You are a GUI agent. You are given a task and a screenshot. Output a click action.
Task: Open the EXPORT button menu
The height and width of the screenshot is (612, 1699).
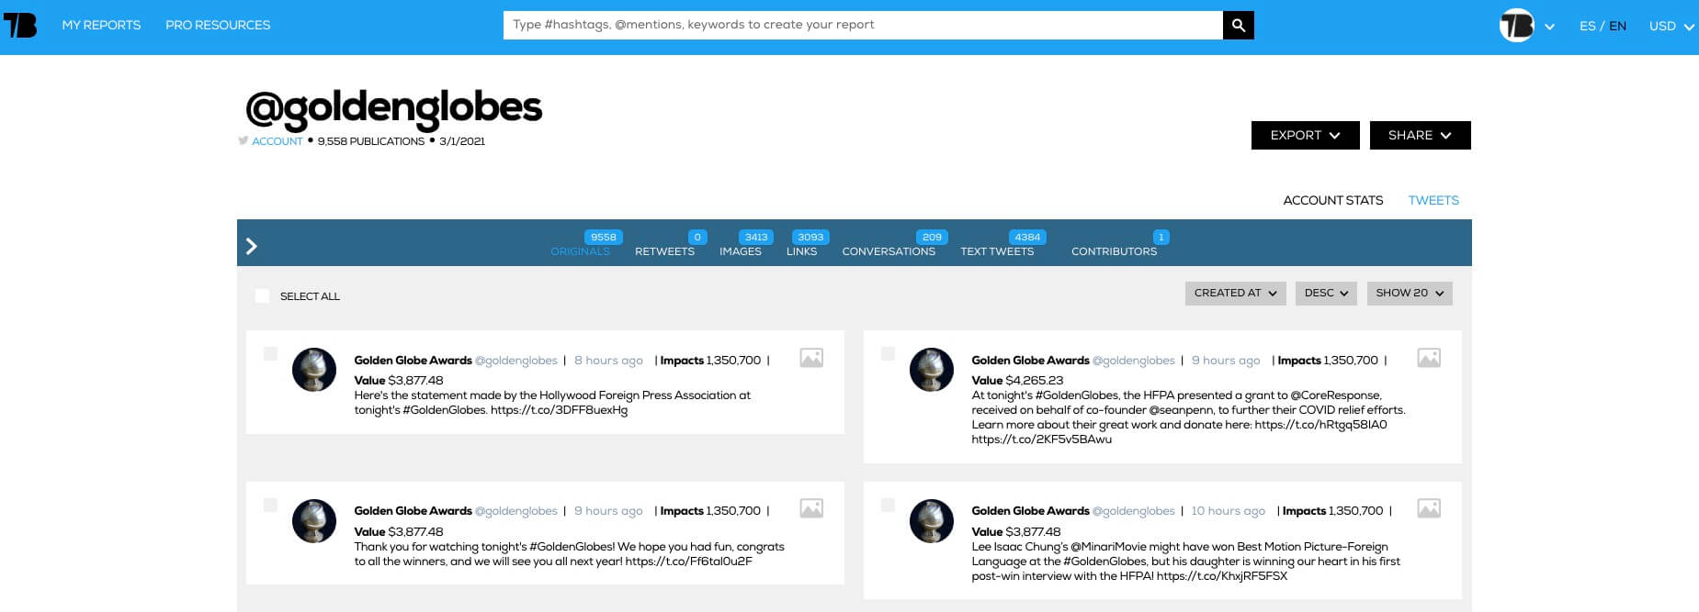tap(1305, 136)
